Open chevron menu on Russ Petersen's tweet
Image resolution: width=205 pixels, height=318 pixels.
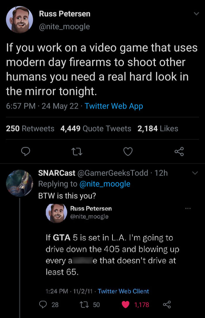[195, 14]
